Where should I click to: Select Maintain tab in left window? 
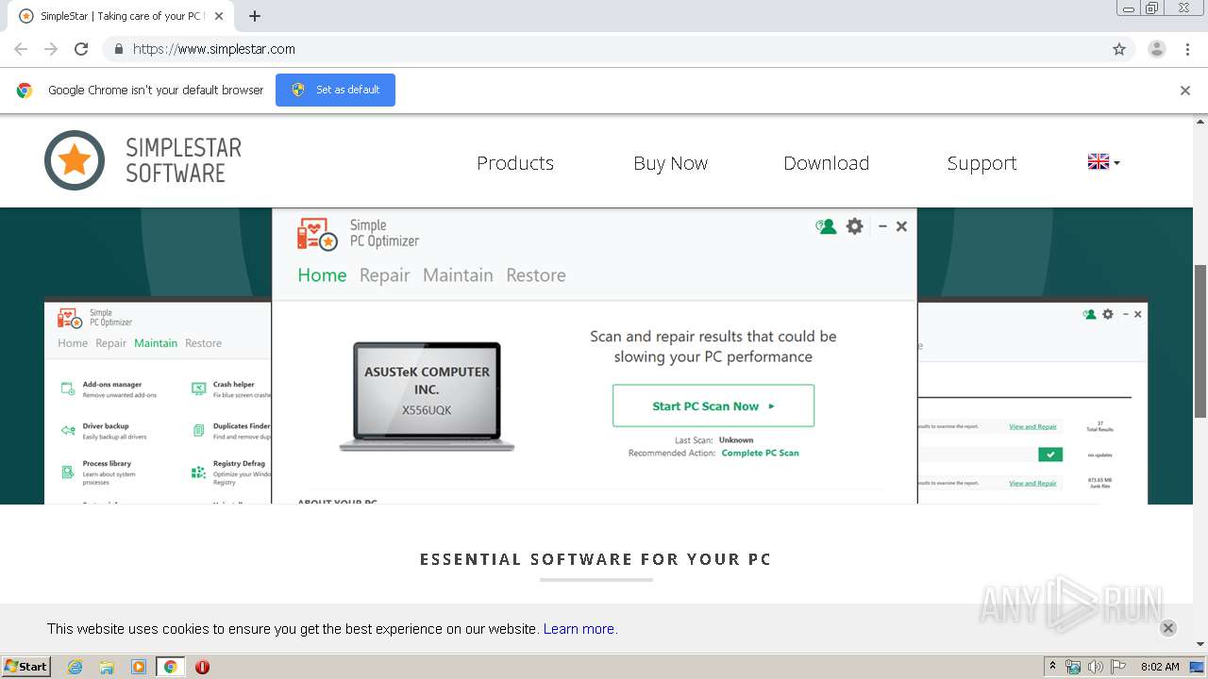(156, 343)
